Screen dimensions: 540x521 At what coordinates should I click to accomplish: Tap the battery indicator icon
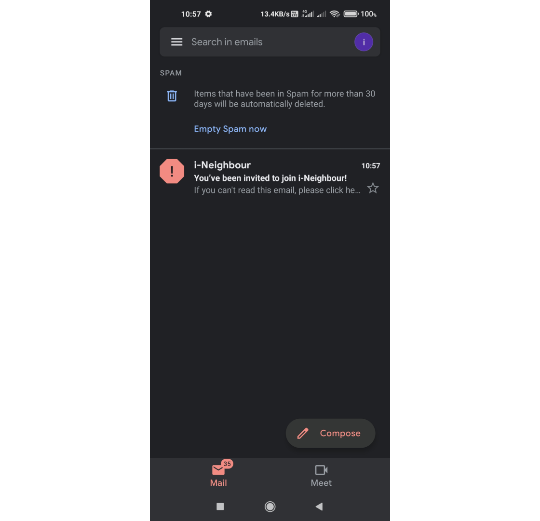(351, 14)
